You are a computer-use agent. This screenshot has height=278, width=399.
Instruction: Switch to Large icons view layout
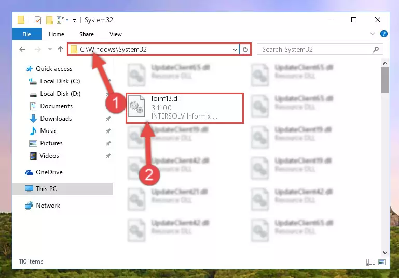[x=382, y=262]
